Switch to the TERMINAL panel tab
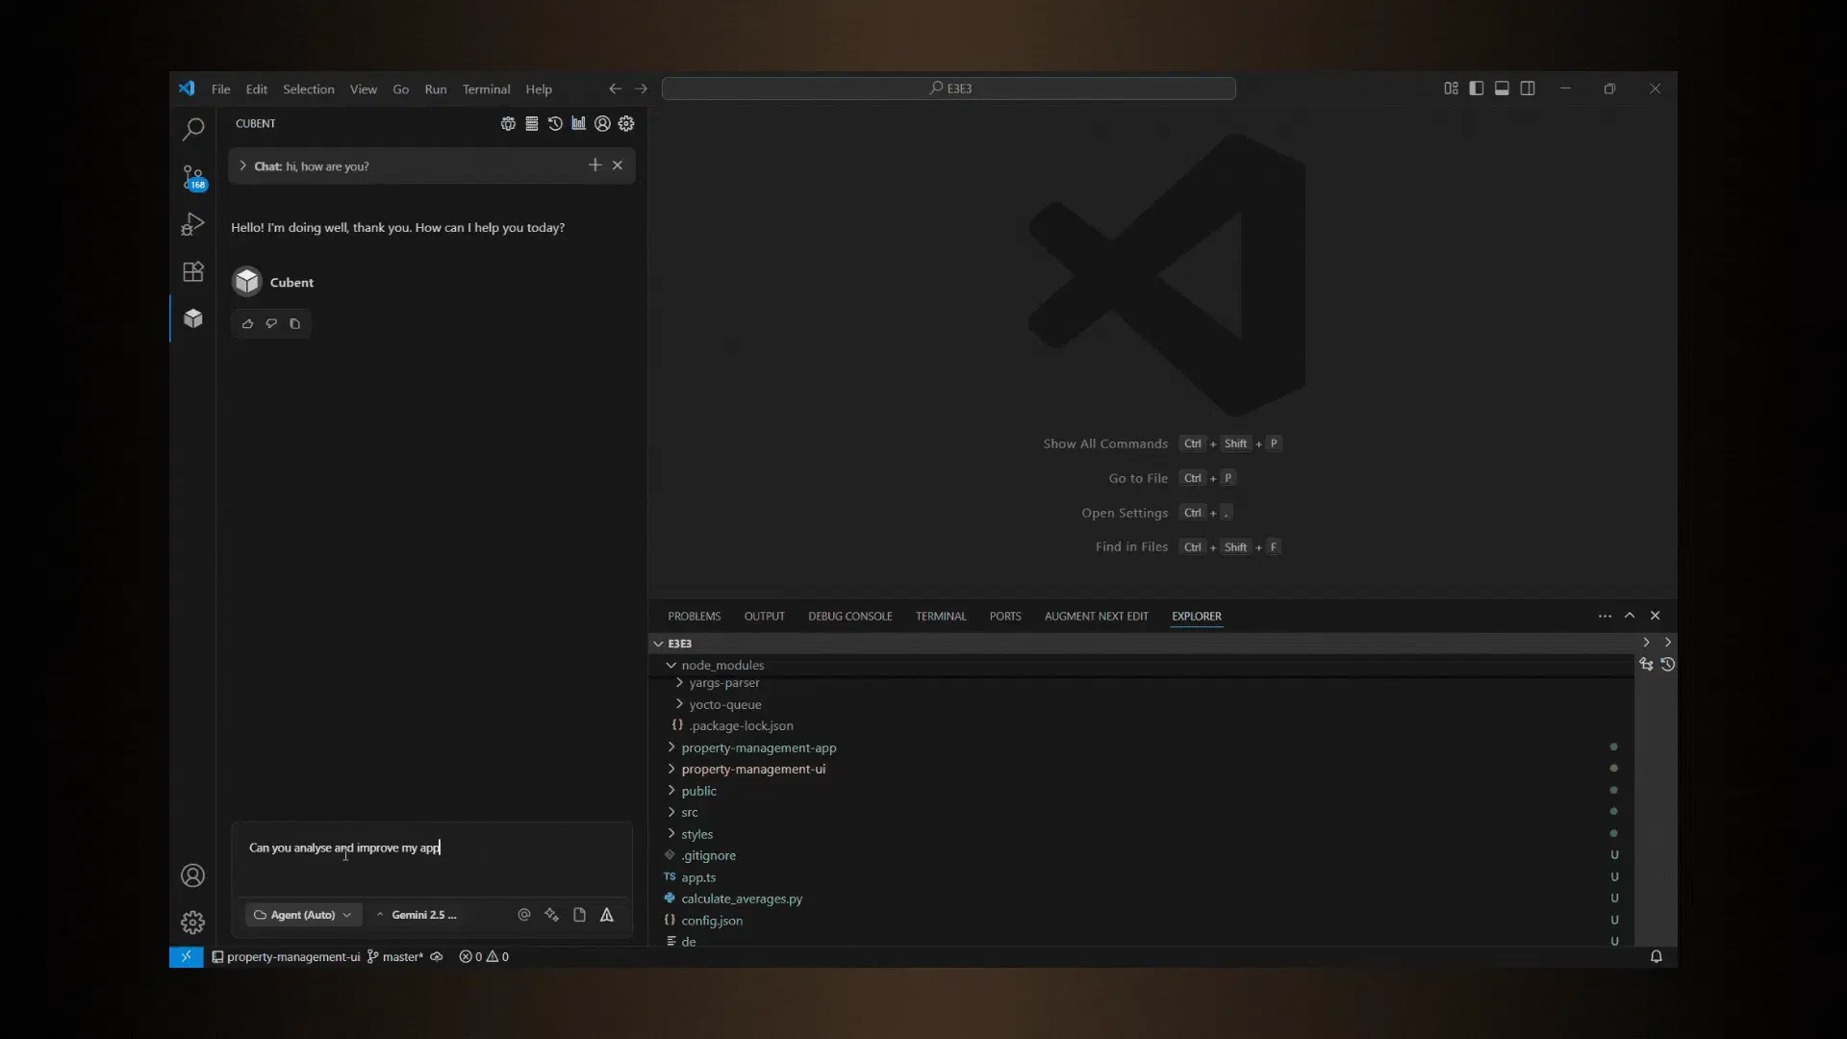 (940, 617)
